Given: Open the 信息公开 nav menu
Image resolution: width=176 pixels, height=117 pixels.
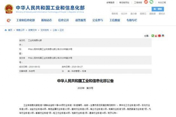Looking at the screenshot, I should [x=64, y=20].
